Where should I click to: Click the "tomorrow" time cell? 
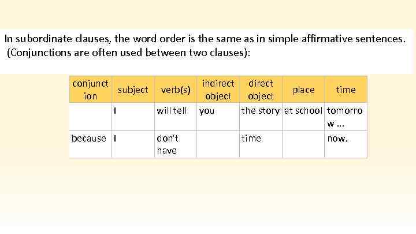click(x=345, y=116)
